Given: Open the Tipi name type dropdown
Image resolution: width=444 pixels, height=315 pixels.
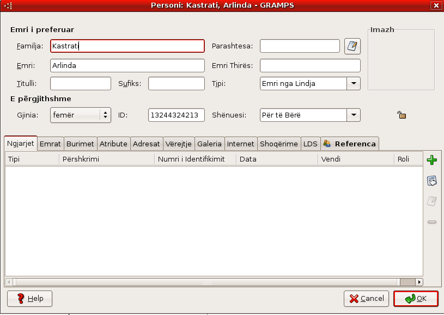Looking at the screenshot, I should click(354, 83).
